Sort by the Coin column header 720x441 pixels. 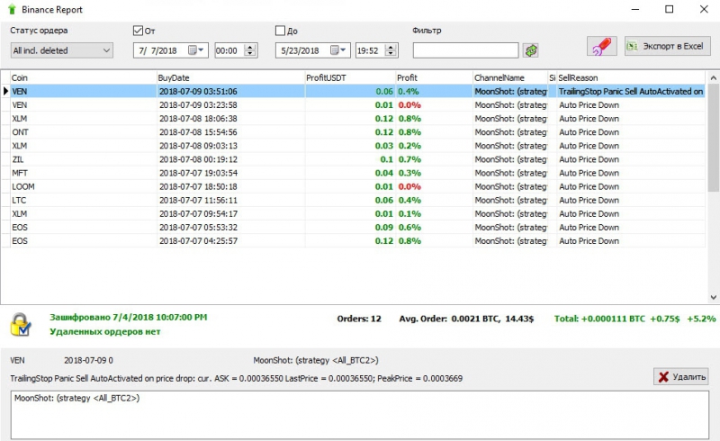point(83,77)
